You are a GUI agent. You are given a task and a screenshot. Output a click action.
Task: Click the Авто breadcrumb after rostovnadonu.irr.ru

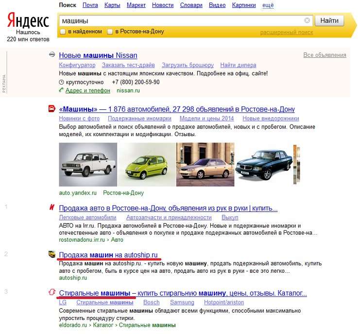click(x=117, y=240)
